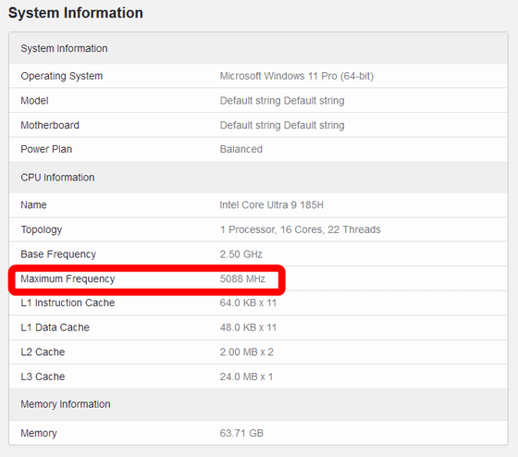The image size is (518, 457).
Task: Click the Power Plan Balanced value
Action: click(x=241, y=149)
